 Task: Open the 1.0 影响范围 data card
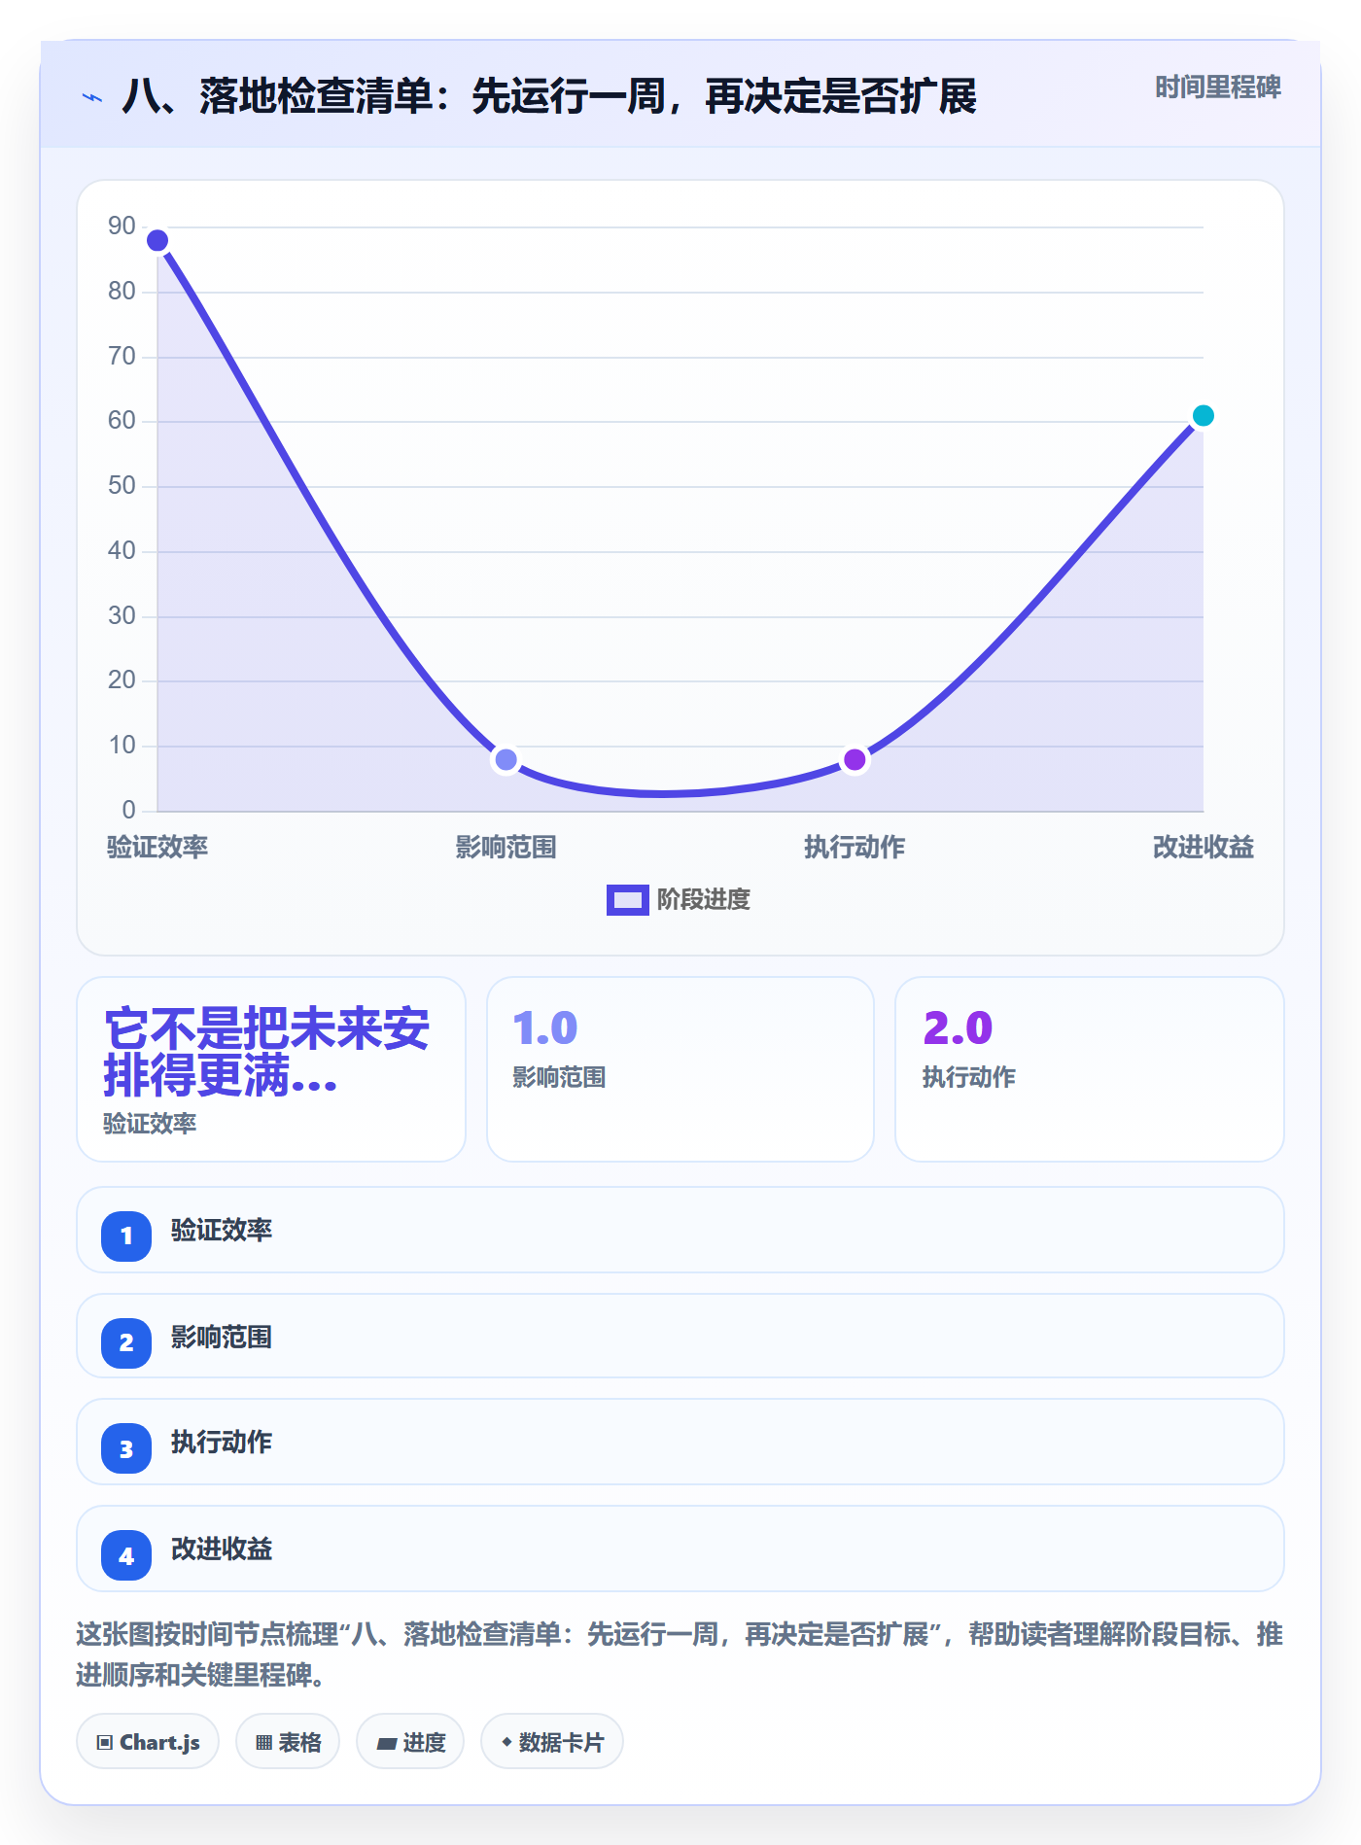680,1069
